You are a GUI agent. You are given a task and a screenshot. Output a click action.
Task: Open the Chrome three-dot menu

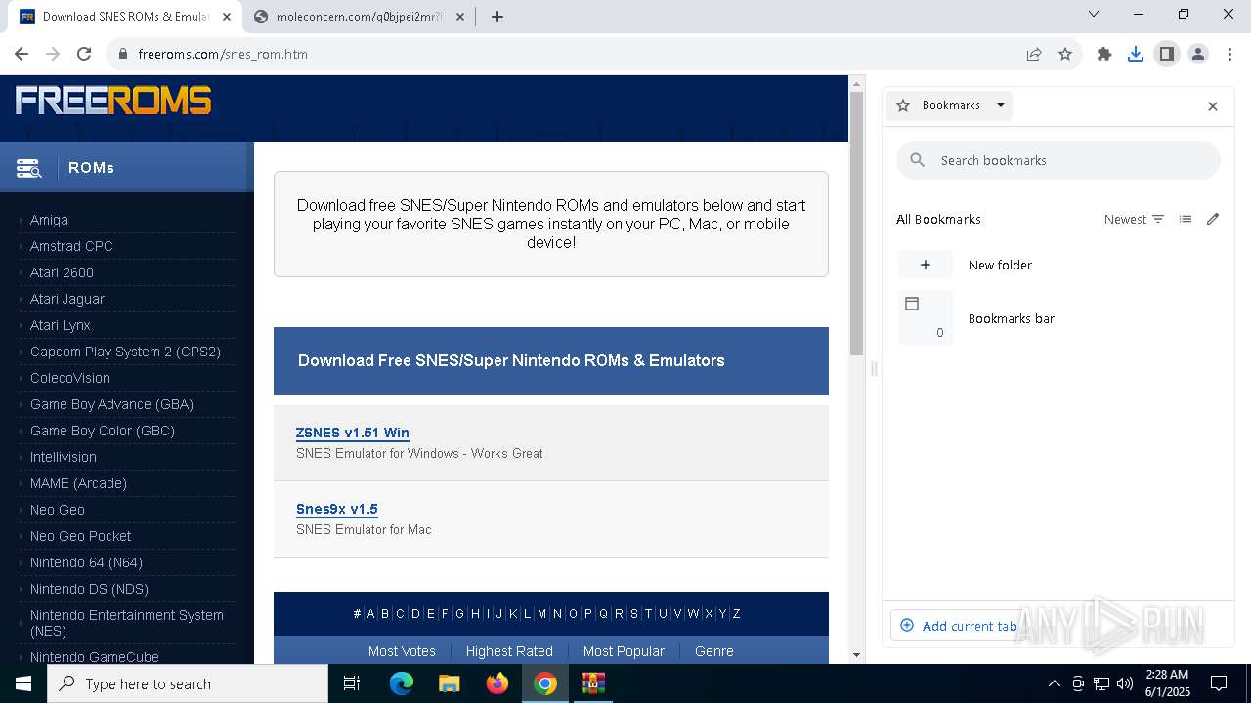[x=1229, y=54]
